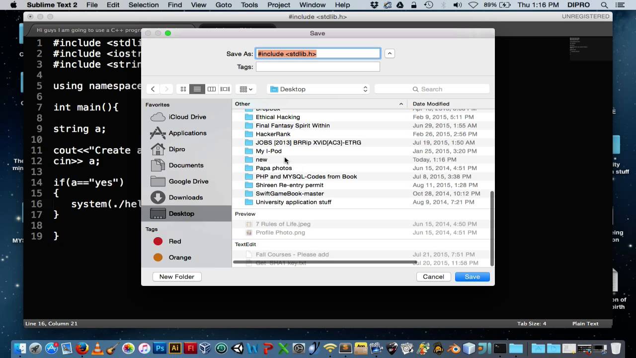
Task: Open the Tools menu
Action: pos(249,5)
